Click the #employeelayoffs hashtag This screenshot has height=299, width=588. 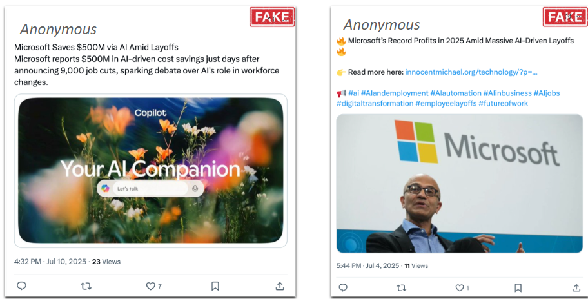446,103
